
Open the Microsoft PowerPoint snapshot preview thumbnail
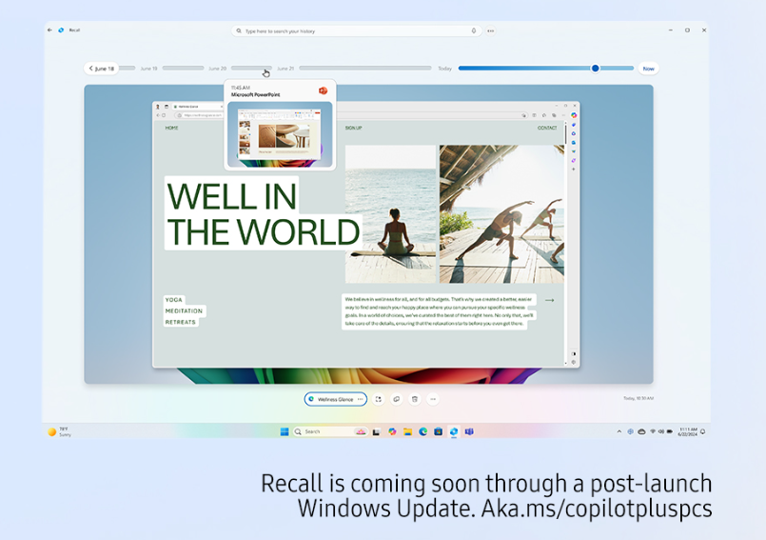click(280, 133)
